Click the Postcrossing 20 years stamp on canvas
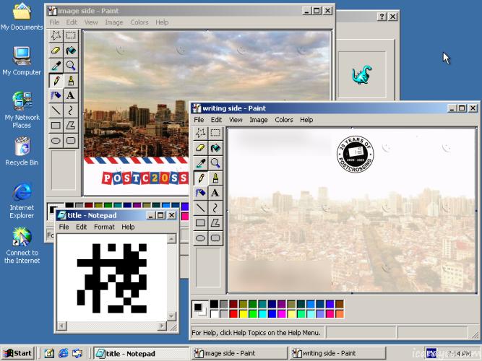The image size is (482, 361). [x=356, y=154]
